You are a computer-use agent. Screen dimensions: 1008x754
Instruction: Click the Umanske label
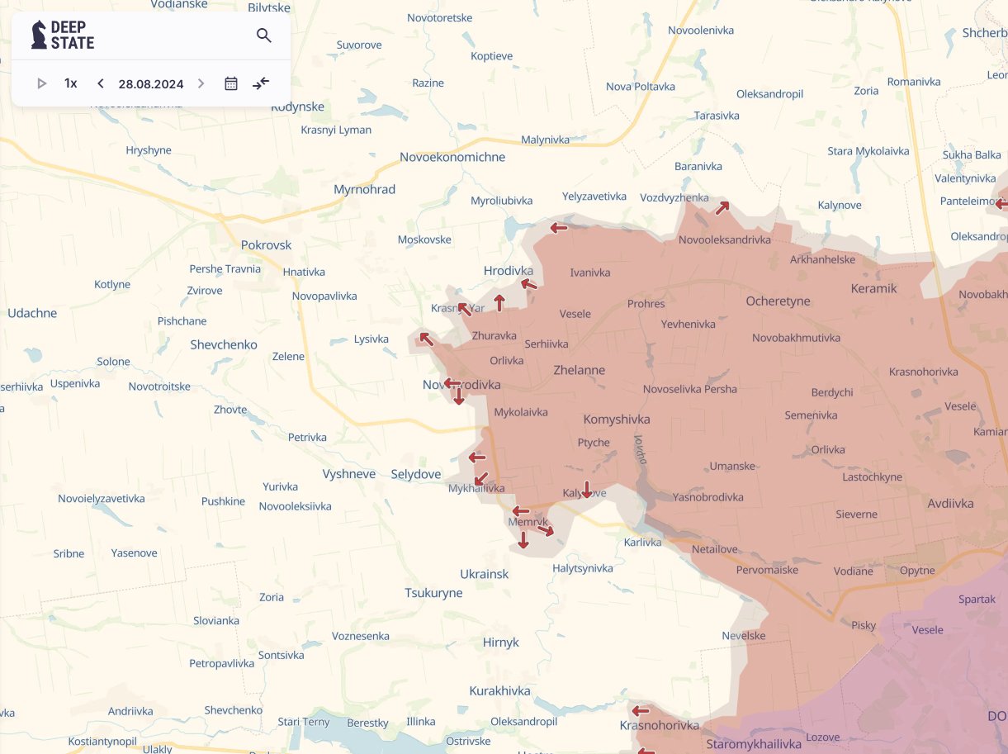[x=732, y=466]
